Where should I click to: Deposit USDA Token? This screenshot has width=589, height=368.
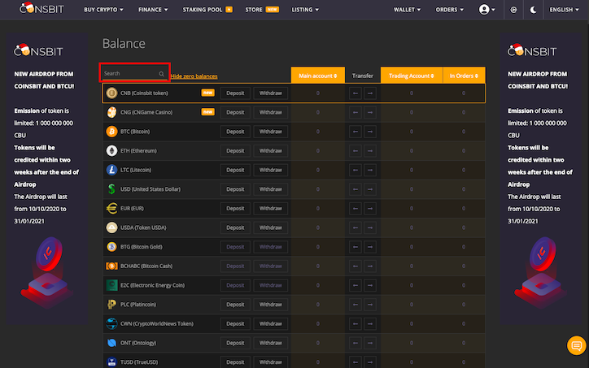pos(235,227)
